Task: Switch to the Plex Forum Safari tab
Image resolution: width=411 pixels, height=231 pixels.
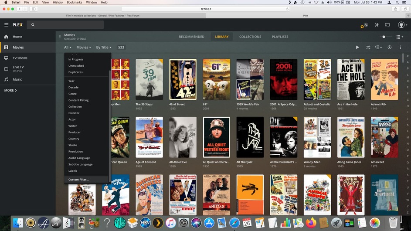Action: pos(103,16)
